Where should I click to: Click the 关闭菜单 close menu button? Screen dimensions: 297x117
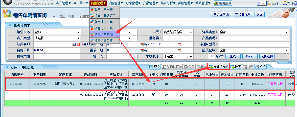[223, 3]
